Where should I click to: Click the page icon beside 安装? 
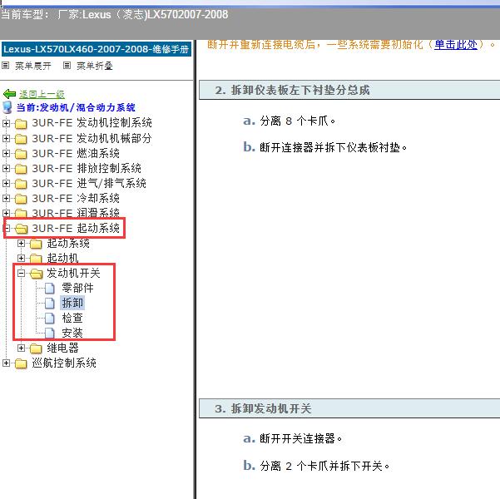click(49, 333)
